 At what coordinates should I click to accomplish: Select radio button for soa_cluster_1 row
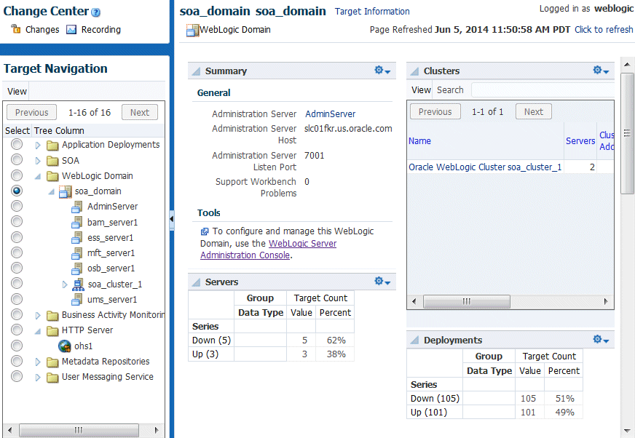point(17,283)
